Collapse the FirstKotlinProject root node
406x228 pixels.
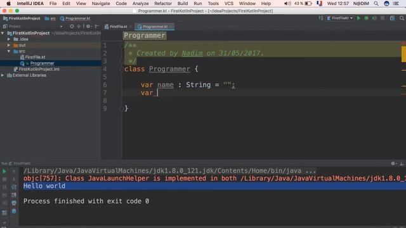click(x=3, y=33)
